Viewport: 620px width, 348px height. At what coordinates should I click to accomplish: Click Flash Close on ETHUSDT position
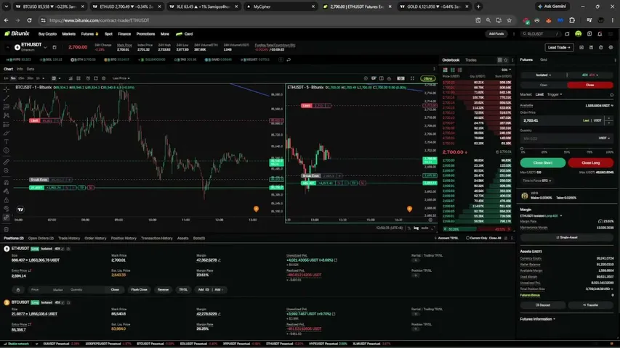point(139,289)
